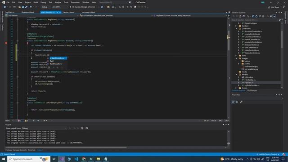Open Google Chrome from taskbar
The image size is (288, 162).
84,159
